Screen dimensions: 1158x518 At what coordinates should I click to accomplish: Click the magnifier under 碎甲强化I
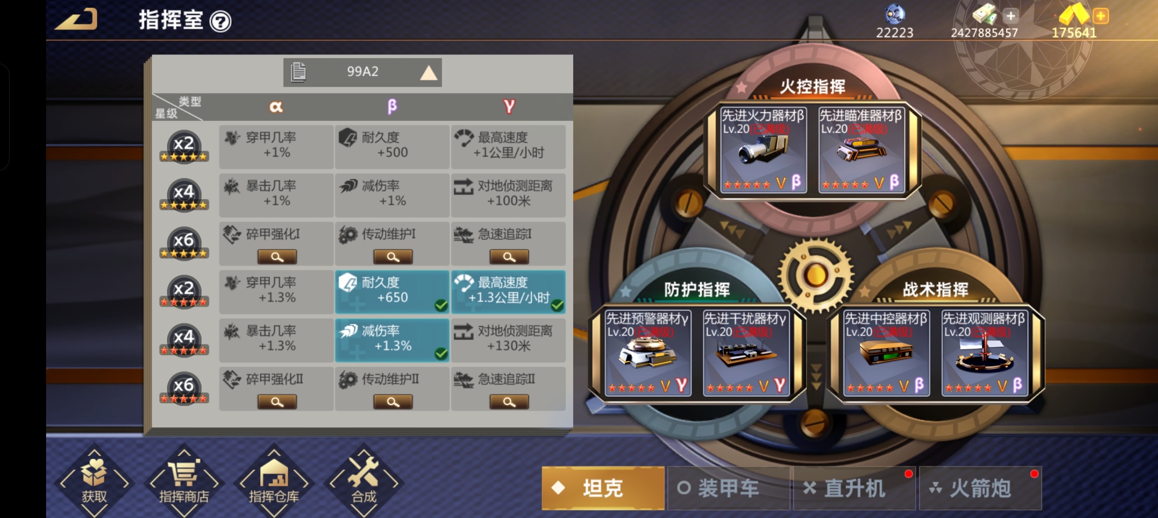pyautogui.click(x=277, y=257)
